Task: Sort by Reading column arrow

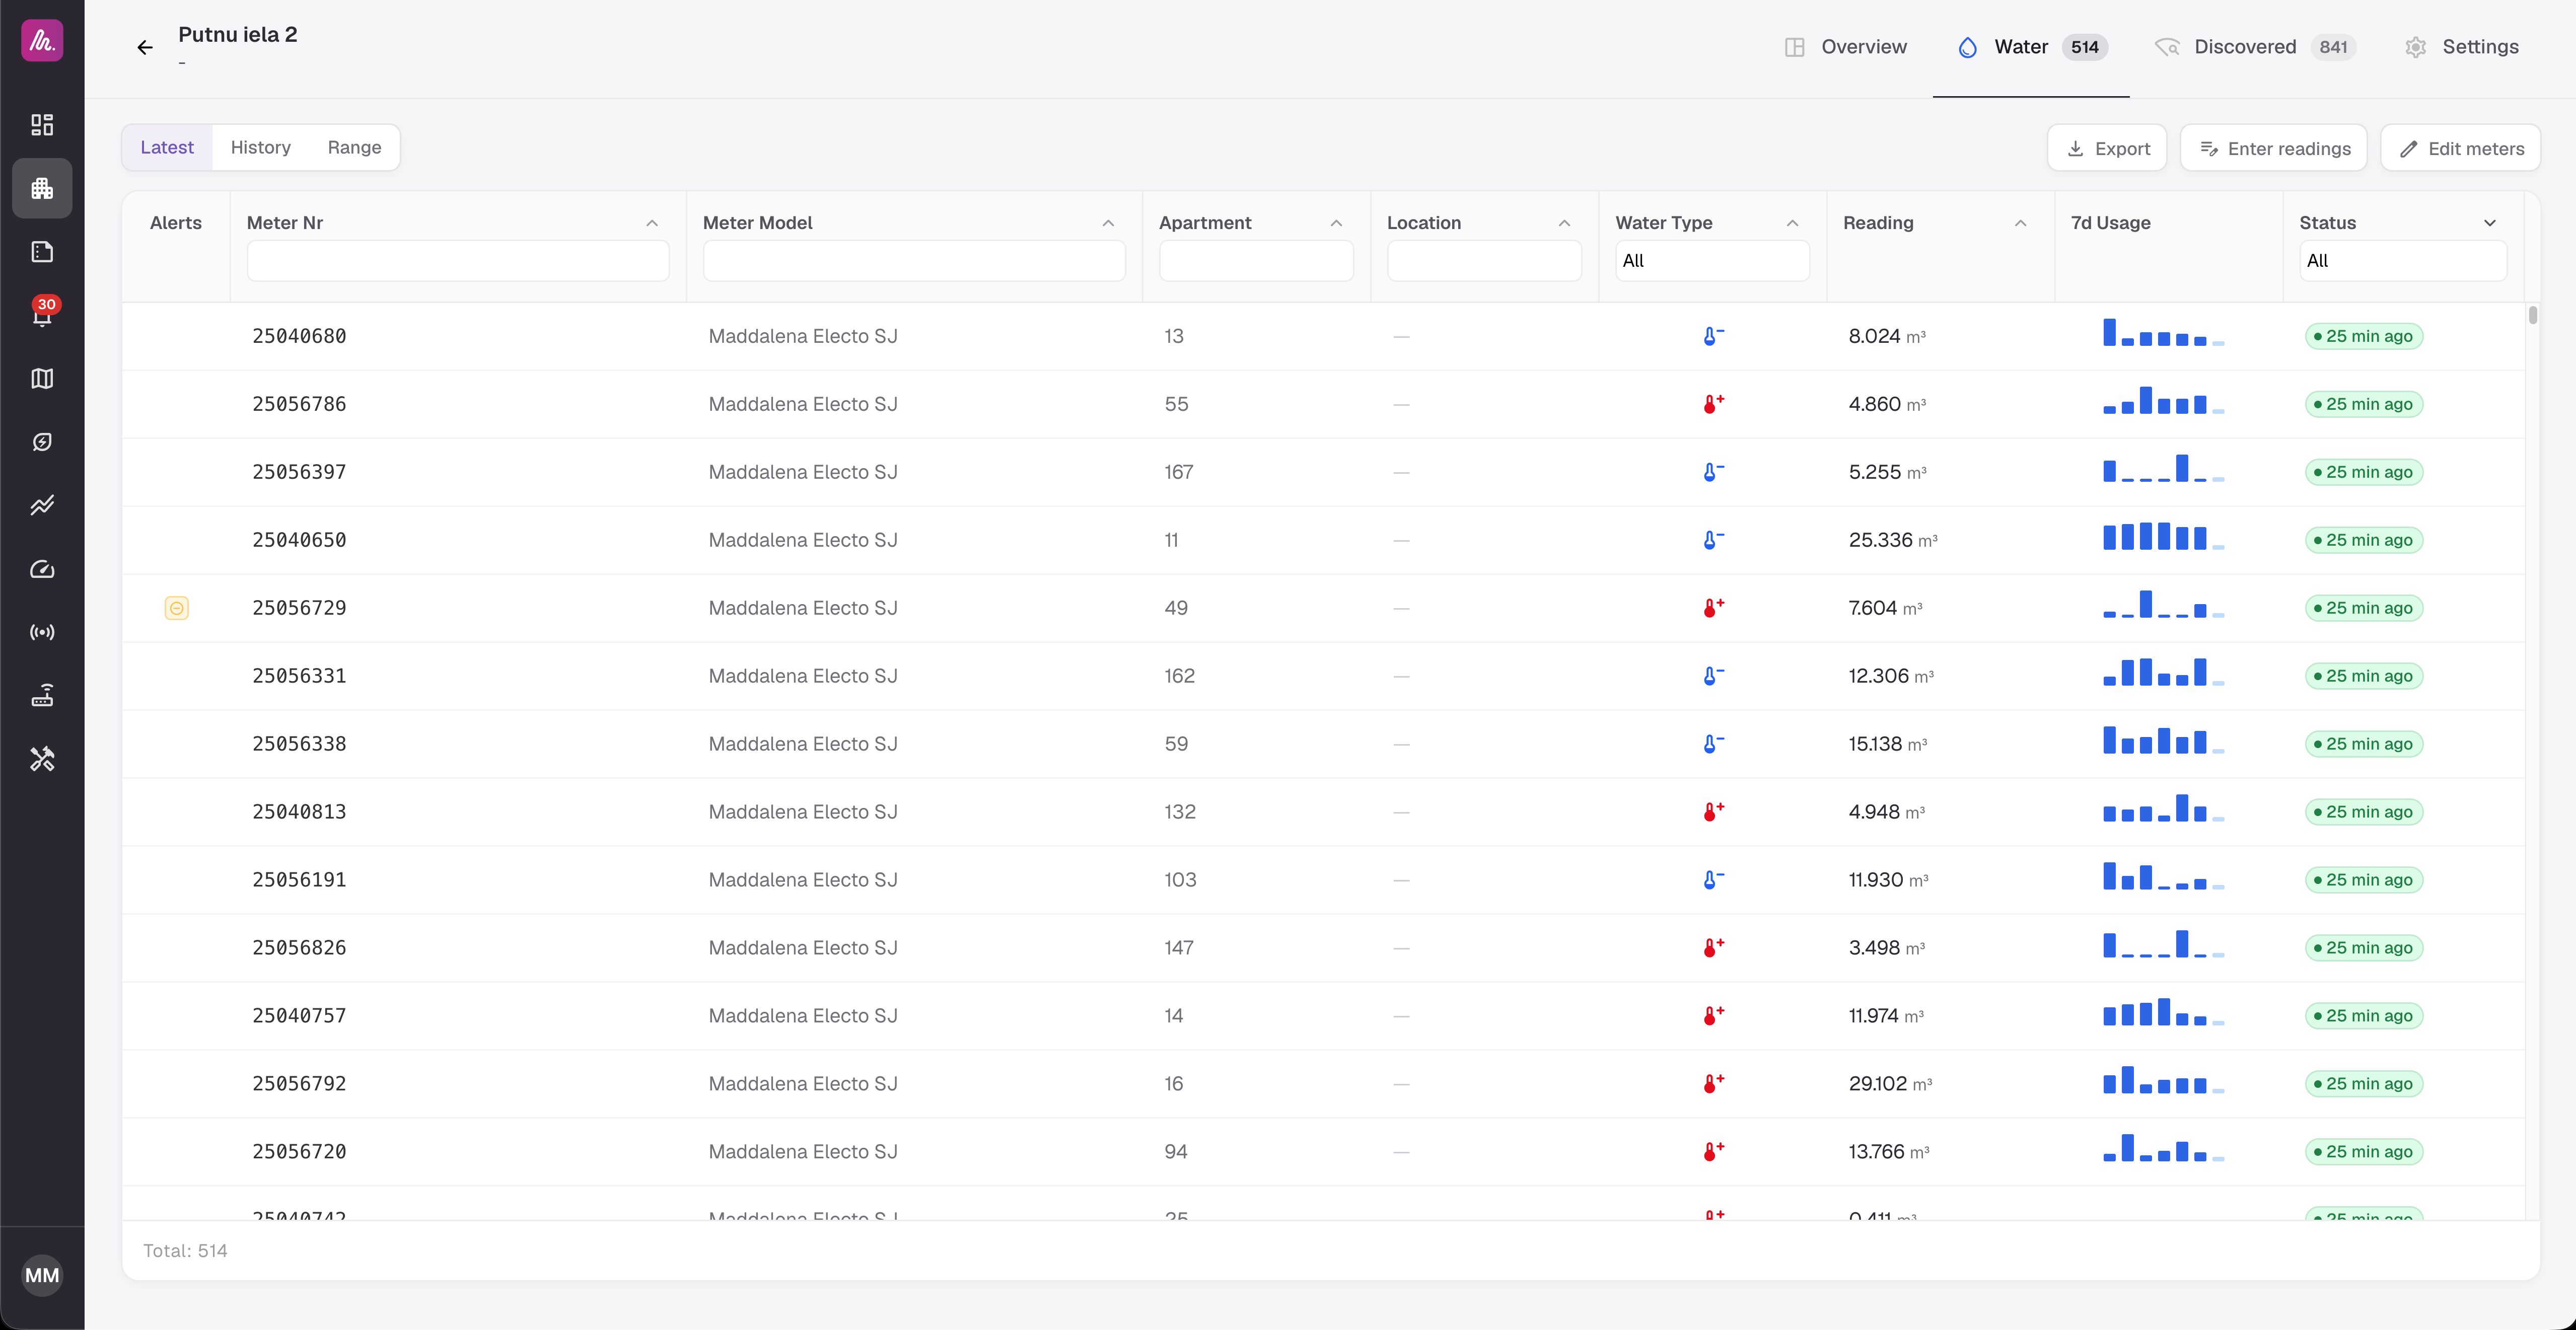Action: tap(2020, 223)
